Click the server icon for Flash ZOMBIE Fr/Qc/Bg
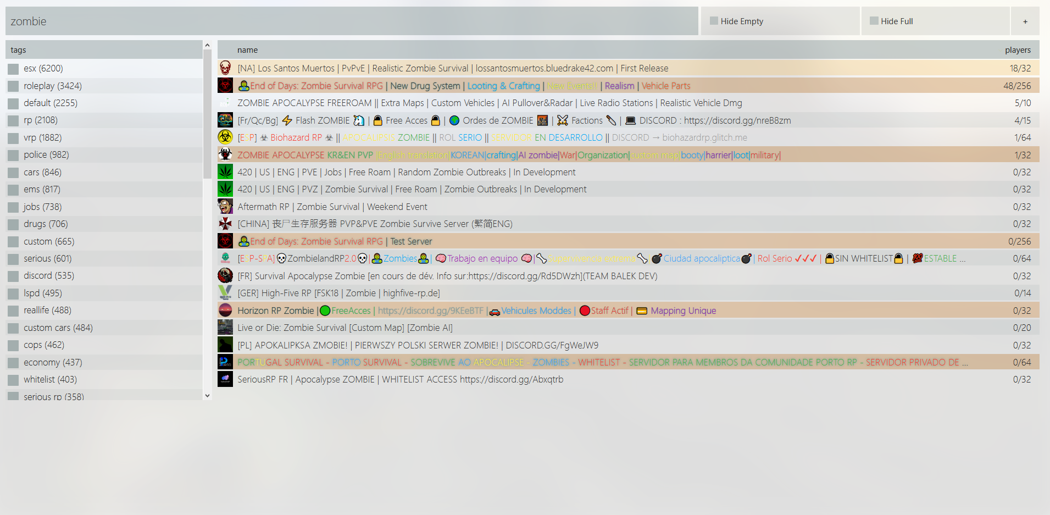Screen dimensions: 1050x515 pos(225,120)
